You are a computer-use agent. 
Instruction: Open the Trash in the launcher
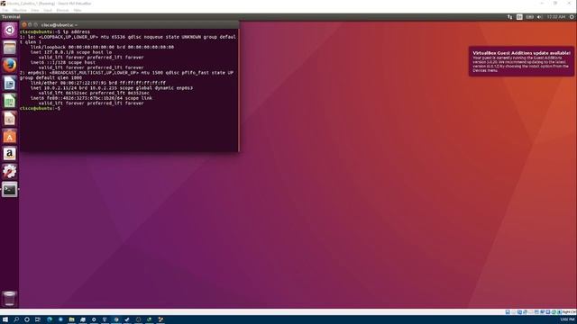coord(10,298)
